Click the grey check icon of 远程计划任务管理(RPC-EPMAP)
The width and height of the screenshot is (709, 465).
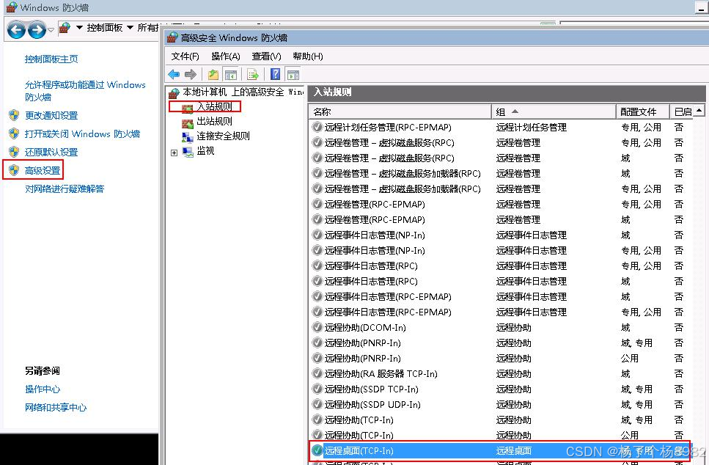[x=317, y=127]
